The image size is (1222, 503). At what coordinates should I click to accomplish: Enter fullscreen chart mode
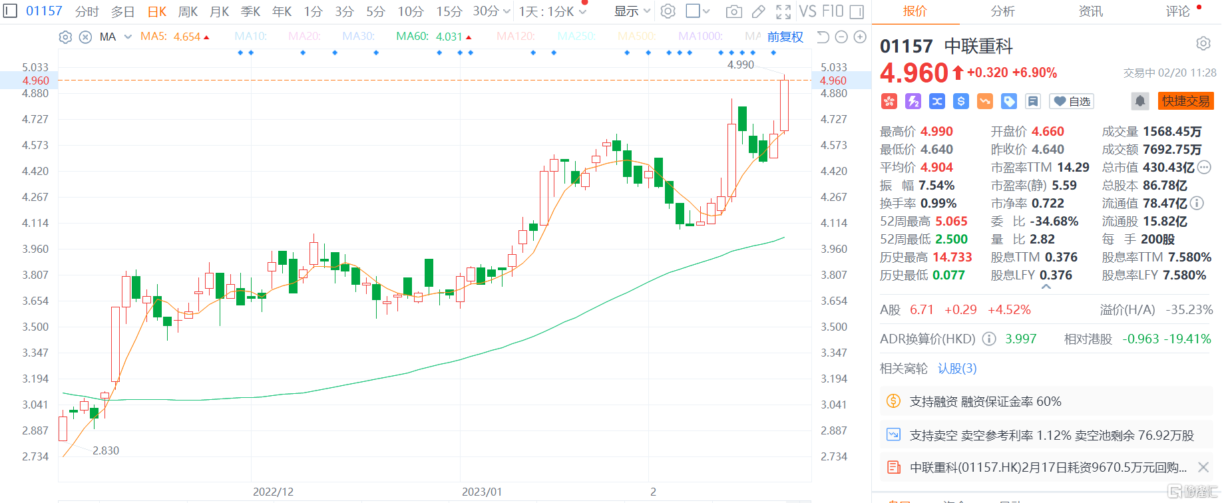coord(783,11)
